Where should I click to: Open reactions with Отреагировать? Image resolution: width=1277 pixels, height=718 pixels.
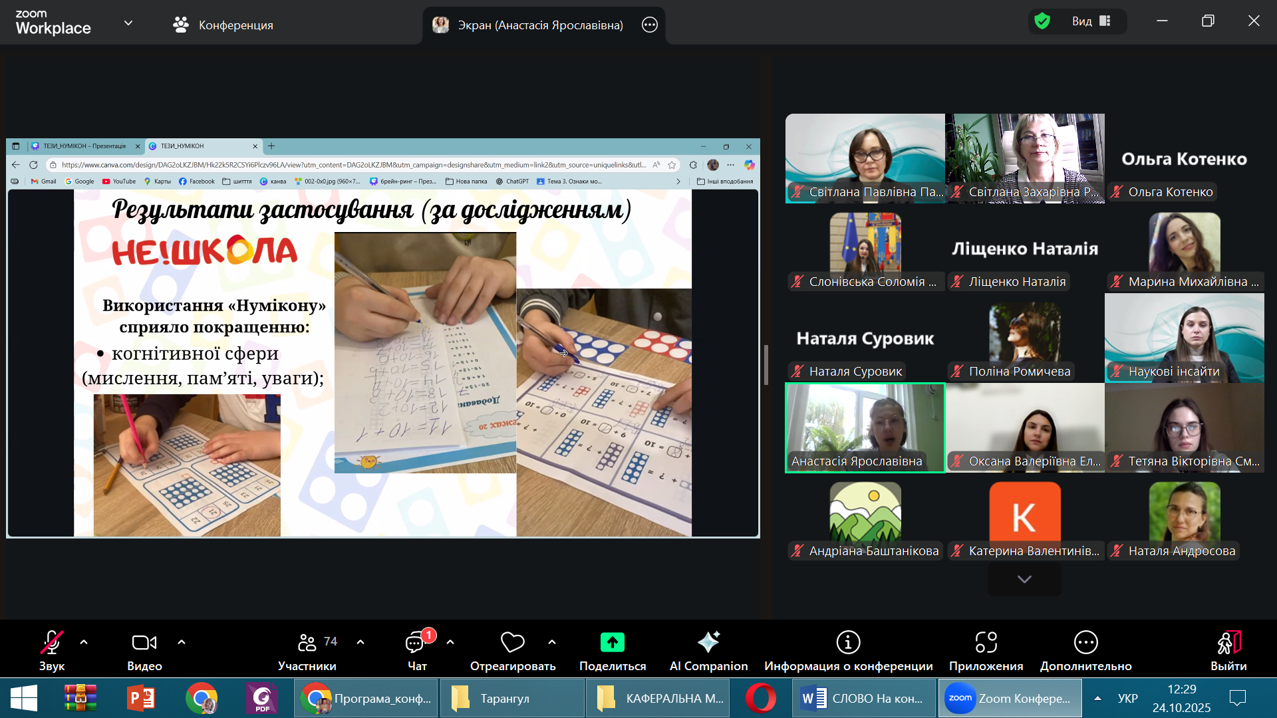[x=513, y=651]
